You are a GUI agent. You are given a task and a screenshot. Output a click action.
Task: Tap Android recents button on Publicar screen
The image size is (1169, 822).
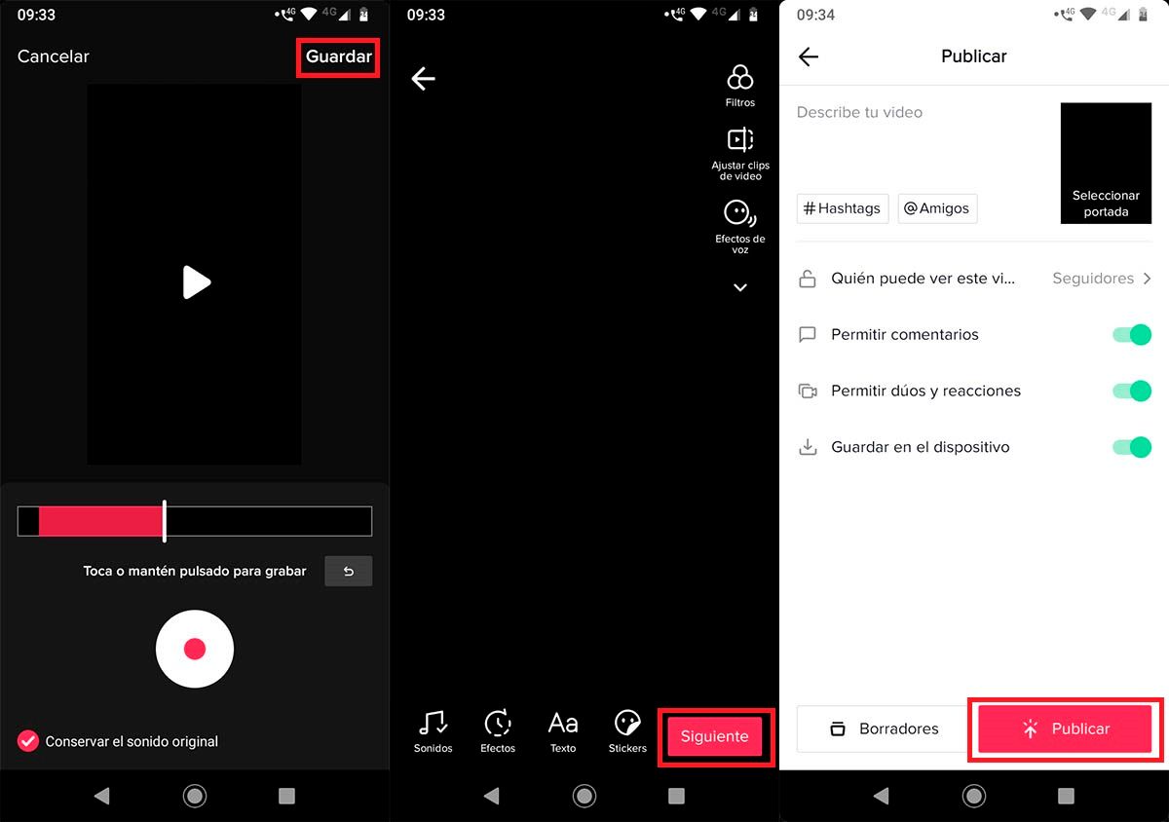point(1066,796)
